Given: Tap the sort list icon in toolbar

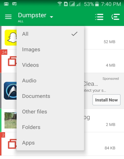Looking at the screenshot, I should (116, 17).
